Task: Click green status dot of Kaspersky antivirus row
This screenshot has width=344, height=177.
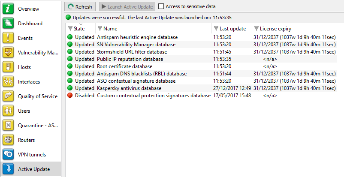Action: point(70,88)
